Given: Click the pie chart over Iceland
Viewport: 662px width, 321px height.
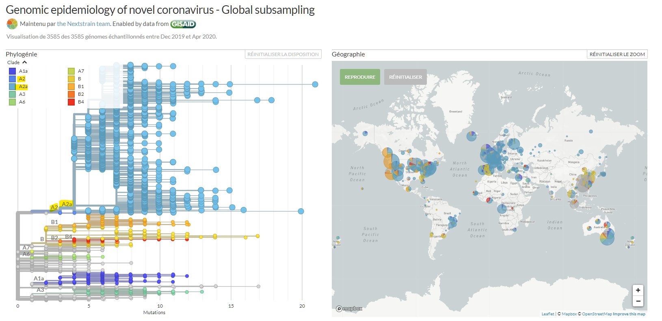Looking at the screenshot, I should (x=472, y=136).
